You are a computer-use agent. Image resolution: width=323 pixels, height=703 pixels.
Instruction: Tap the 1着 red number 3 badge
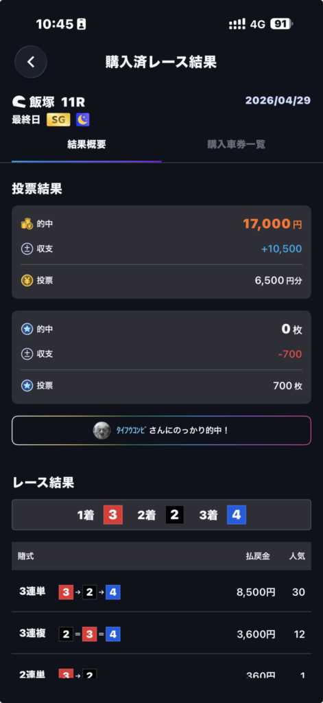[113, 515]
